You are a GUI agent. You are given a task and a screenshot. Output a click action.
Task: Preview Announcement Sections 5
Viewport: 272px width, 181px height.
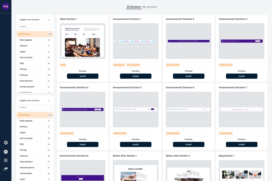[x=136, y=139]
